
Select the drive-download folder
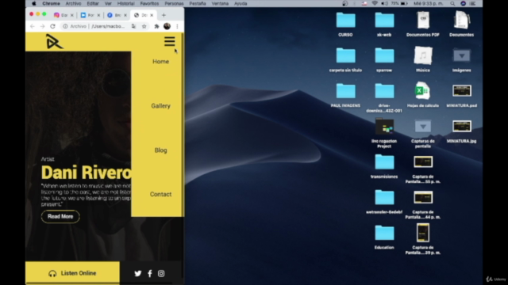(x=384, y=91)
